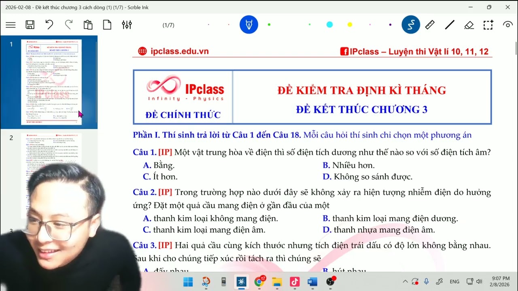The height and width of the screenshot is (291, 518).
Task: Open page 1 thumbnail
Action: [x=51, y=82]
